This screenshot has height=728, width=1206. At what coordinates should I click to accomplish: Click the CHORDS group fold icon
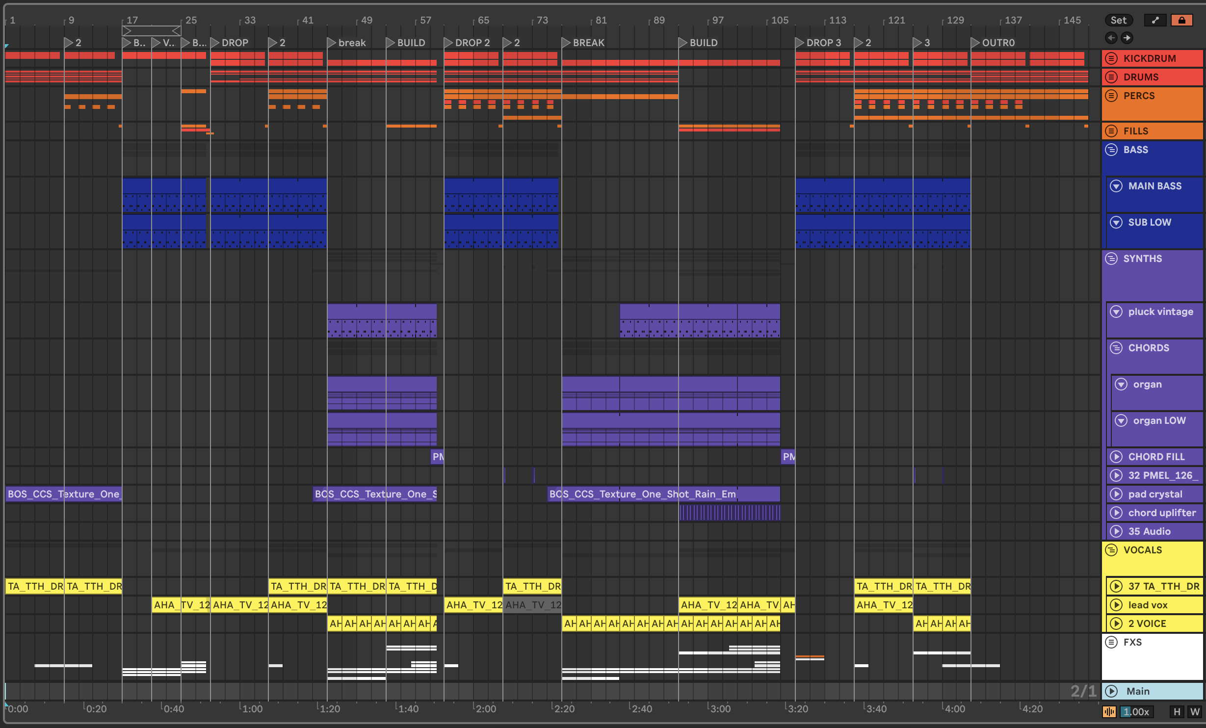tap(1117, 348)
